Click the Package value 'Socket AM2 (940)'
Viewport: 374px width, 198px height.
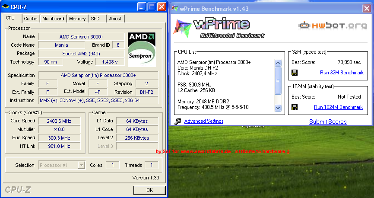pos(81,54)
